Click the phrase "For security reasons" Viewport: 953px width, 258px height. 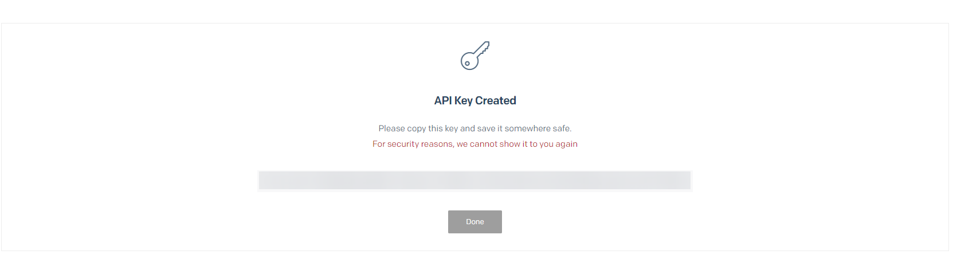[x=413, y=144]
